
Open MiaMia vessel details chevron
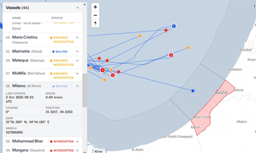click(78, 73)
